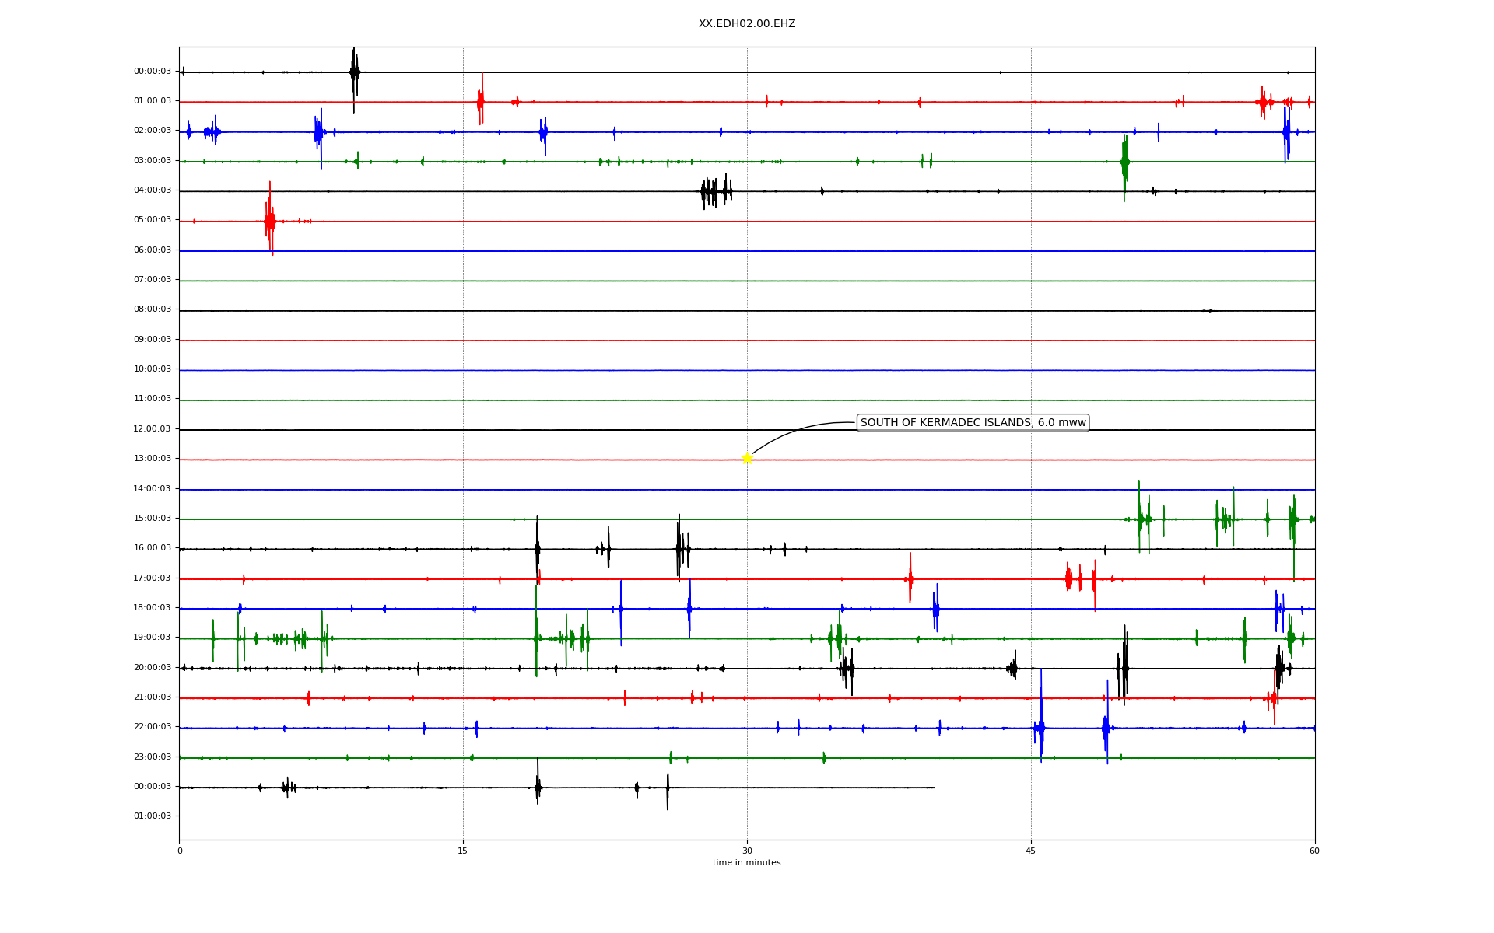Click the 16:00:03 row label
The width and height of the screenshot is (1494, 933).
153,548
